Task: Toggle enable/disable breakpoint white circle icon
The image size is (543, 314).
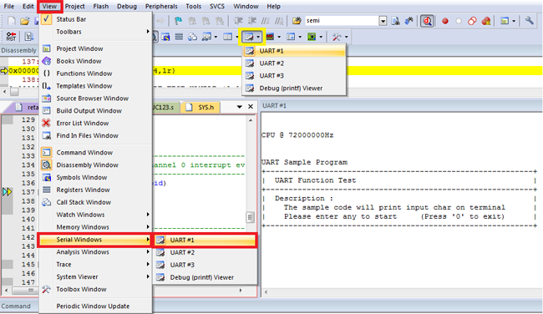Action: [459, 21]
